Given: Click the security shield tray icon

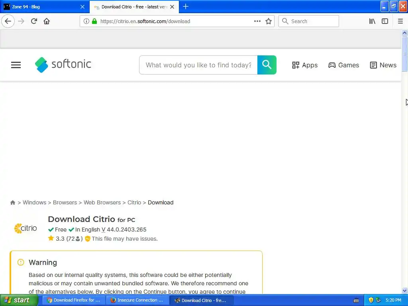Looking at the screenshot, I should click(x=371, y=300).
